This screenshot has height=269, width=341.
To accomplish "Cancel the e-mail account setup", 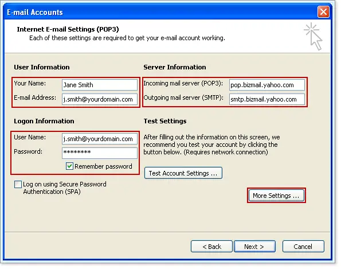I will (303, 247).
